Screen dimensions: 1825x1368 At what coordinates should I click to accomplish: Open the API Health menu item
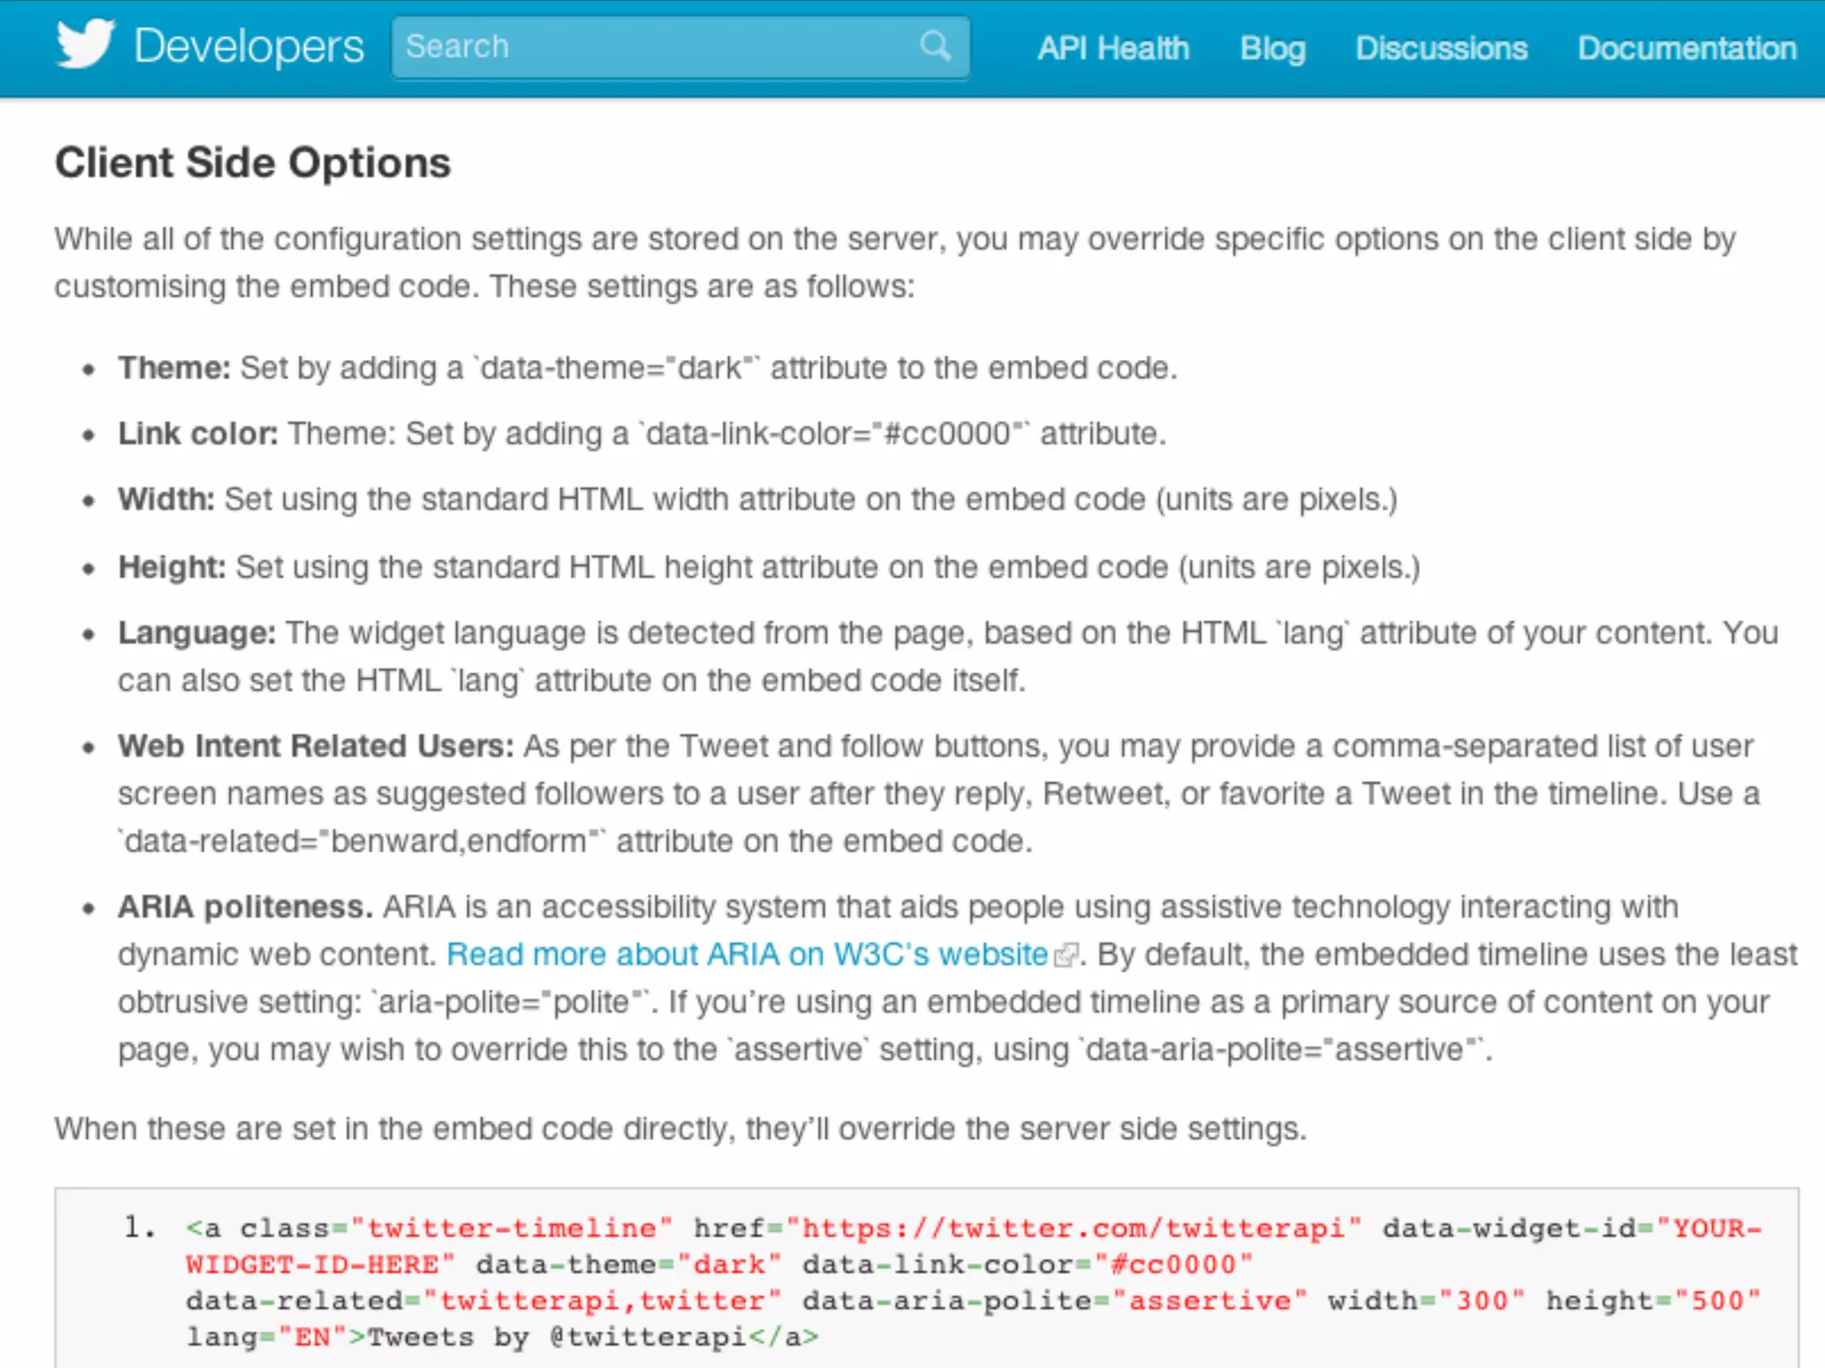coord(1113,48)
